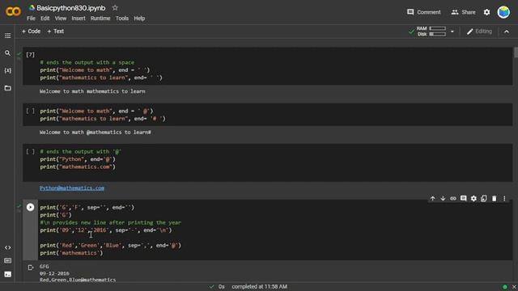The width and height of the screenshot is (518, 291).
Task: Open the Files folder panel
Action: (7, 88)
